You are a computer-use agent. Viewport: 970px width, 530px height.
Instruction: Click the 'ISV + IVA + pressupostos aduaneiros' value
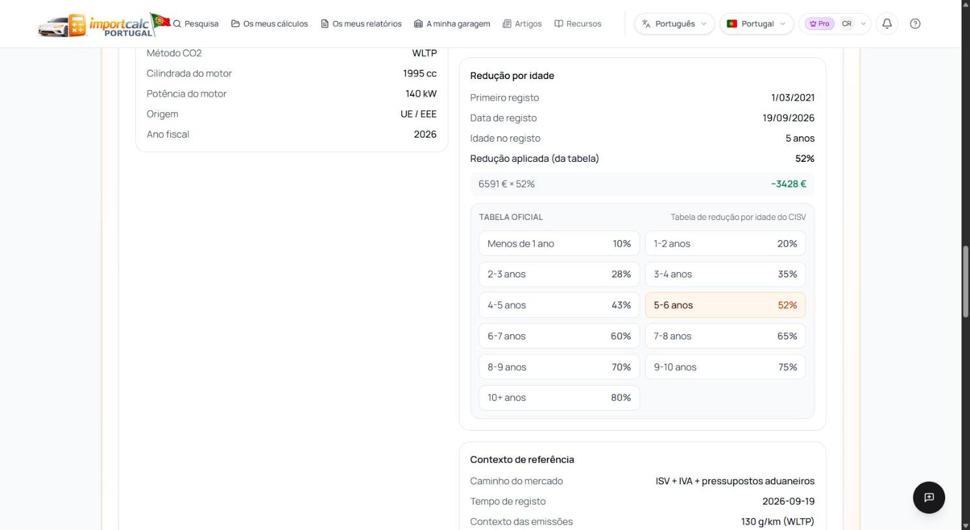(x=735, y=481)
